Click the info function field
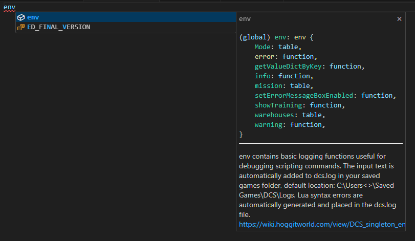Viewport: 415px width, 241px height. [283, 76]
